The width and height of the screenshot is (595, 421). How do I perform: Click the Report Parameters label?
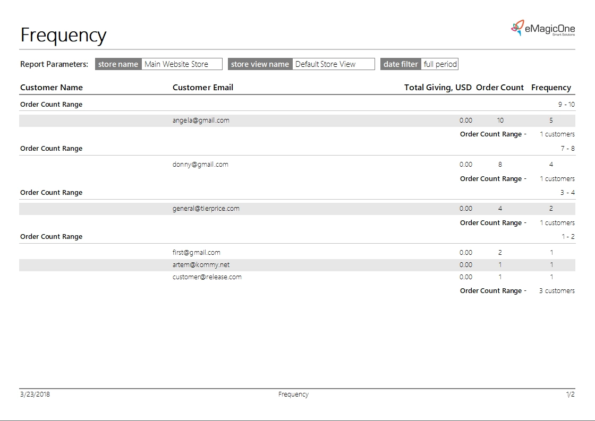[x=54, y=64]
